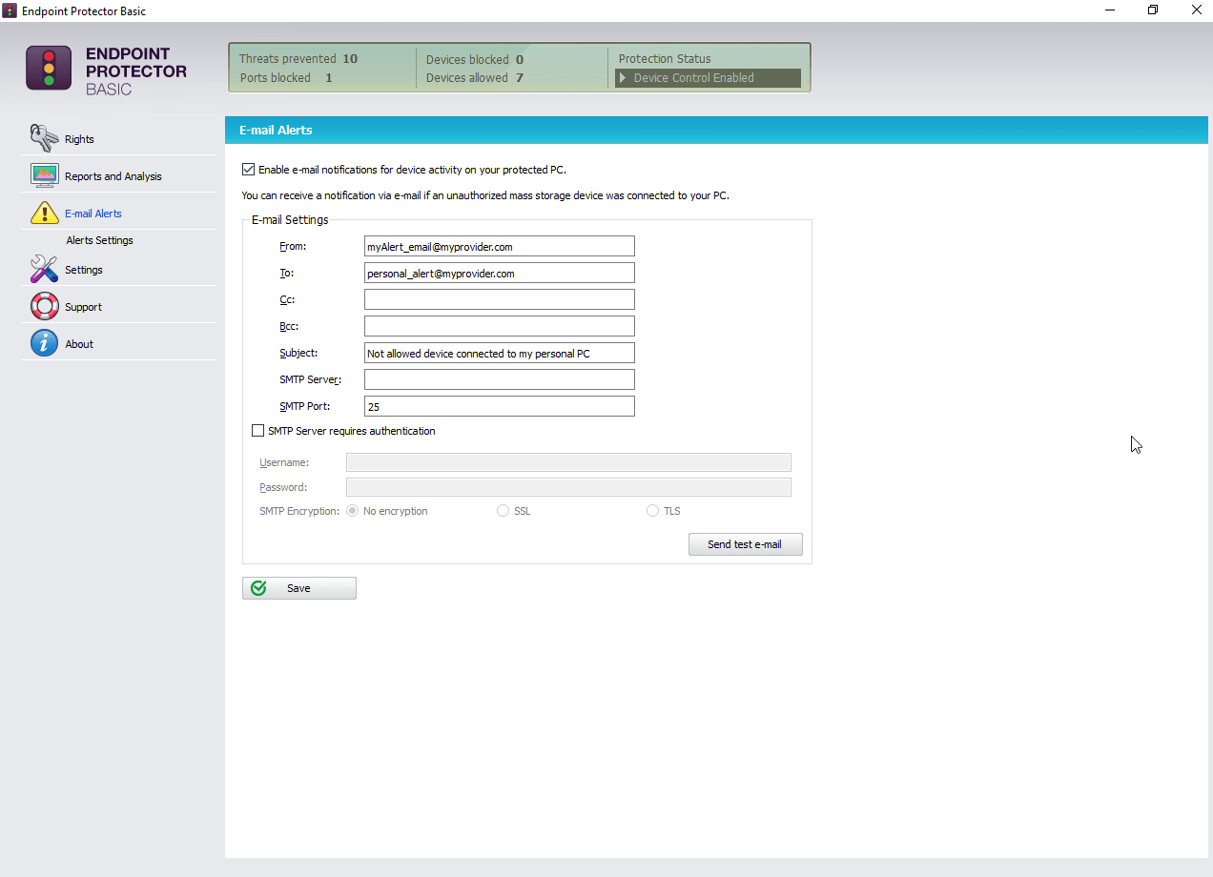Click the Support life-ring icon

[44, 306]
